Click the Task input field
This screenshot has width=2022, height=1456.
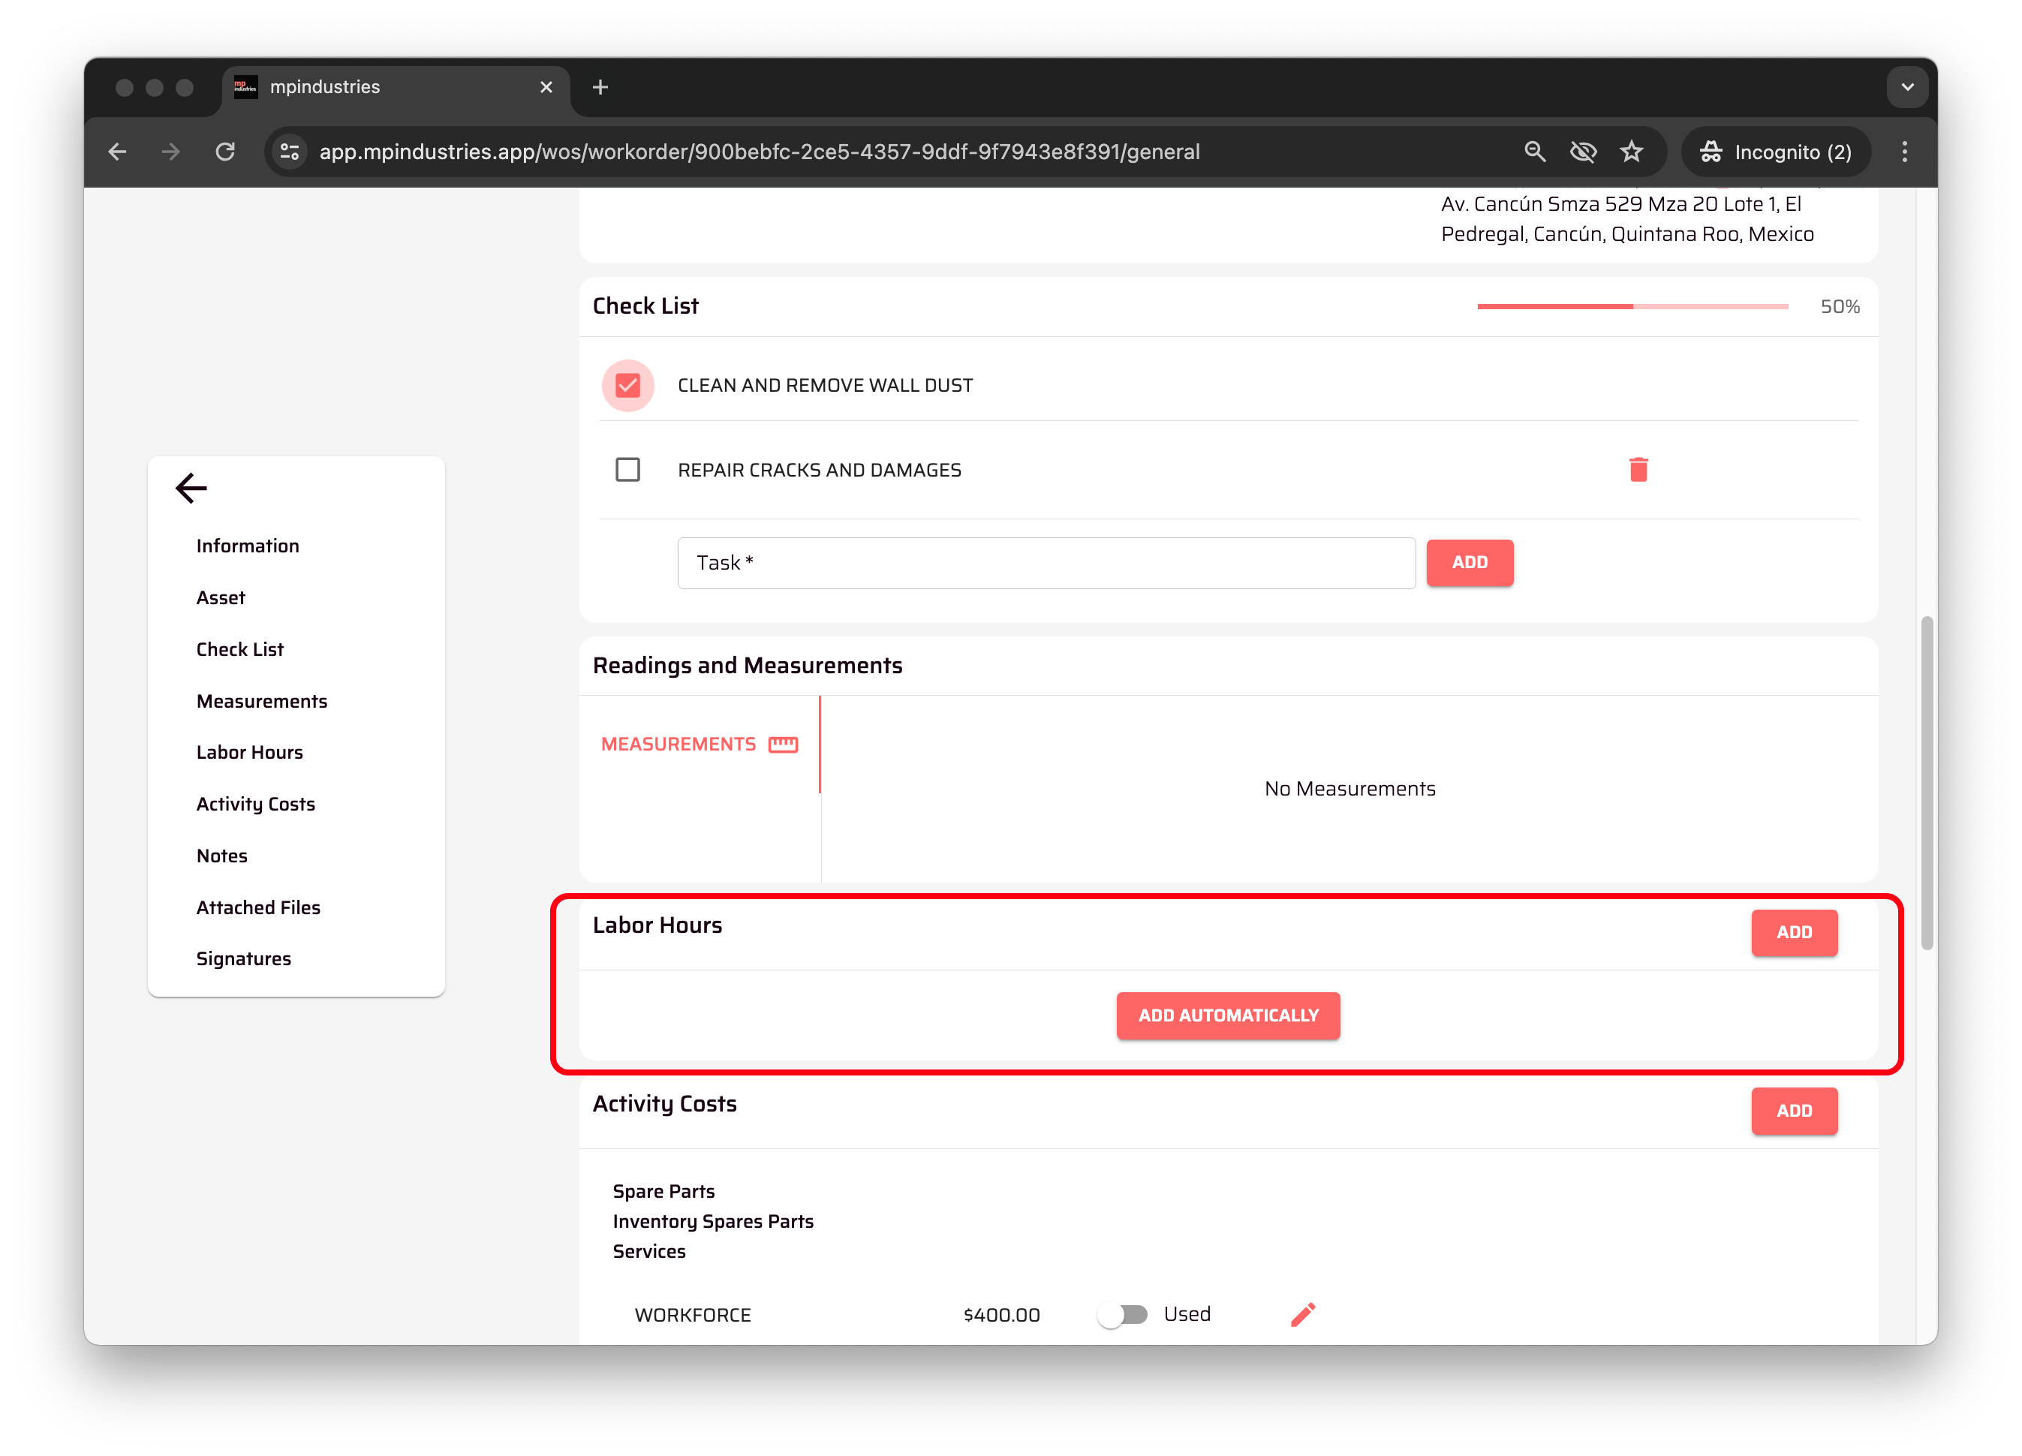pos(1046,563)
